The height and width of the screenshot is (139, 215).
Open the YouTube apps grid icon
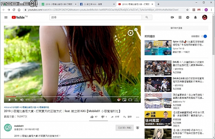(x=180, y=17)
